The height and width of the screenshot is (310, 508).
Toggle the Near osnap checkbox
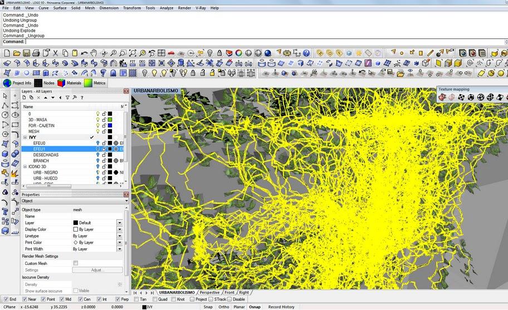click(25, 299)
